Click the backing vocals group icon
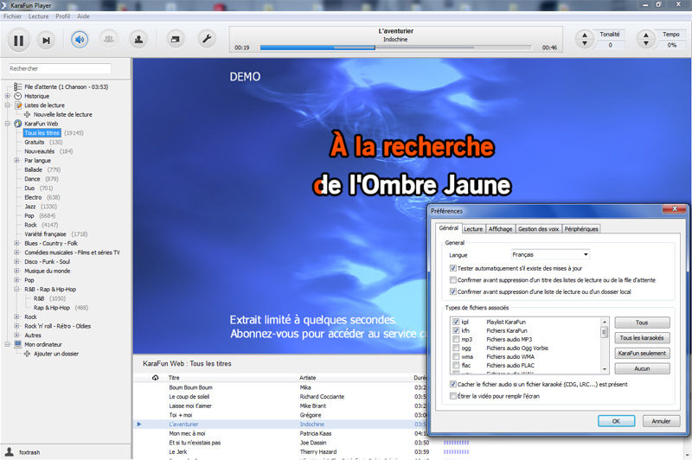Image resolution: width=692 pixels, height=460 pixels. click(109, 40)
